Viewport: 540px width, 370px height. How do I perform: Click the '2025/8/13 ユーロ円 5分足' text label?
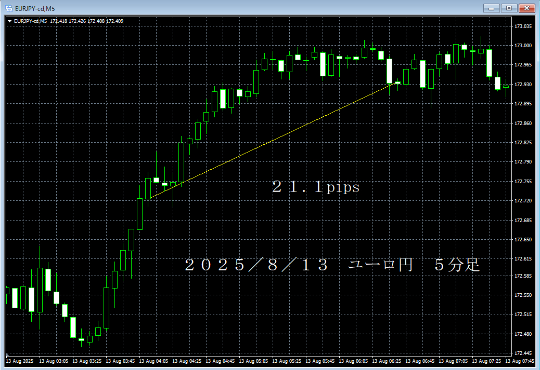pos(332,265)
